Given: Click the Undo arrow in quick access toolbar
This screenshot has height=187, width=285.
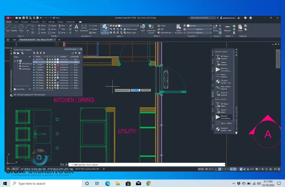Looking at the screenshot, I should (41, 18).
